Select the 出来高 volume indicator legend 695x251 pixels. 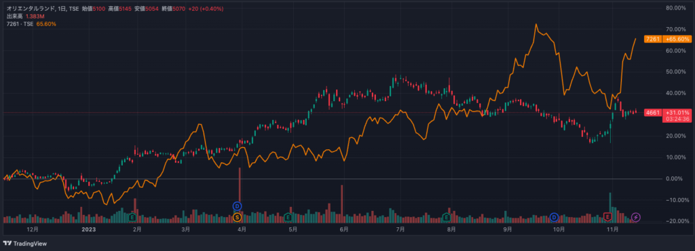[15, 16]
